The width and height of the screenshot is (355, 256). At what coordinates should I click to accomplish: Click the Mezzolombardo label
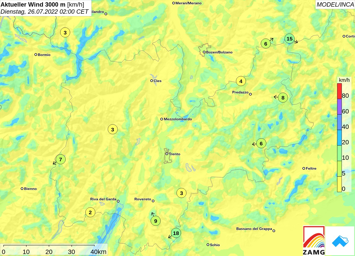coord(178,119)
